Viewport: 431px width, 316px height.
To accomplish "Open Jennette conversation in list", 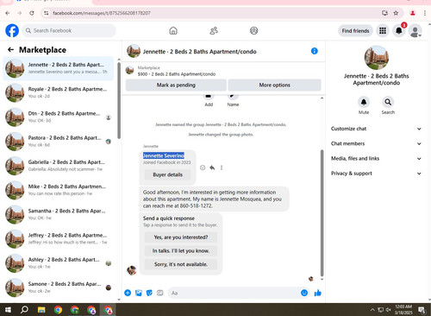I will [x=59, y=68].
